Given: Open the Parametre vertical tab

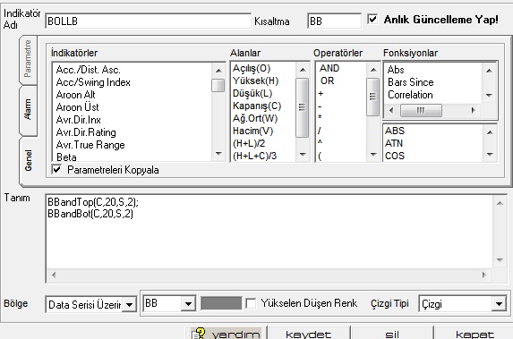Looking at the screenshot, I should pos(28,59).
